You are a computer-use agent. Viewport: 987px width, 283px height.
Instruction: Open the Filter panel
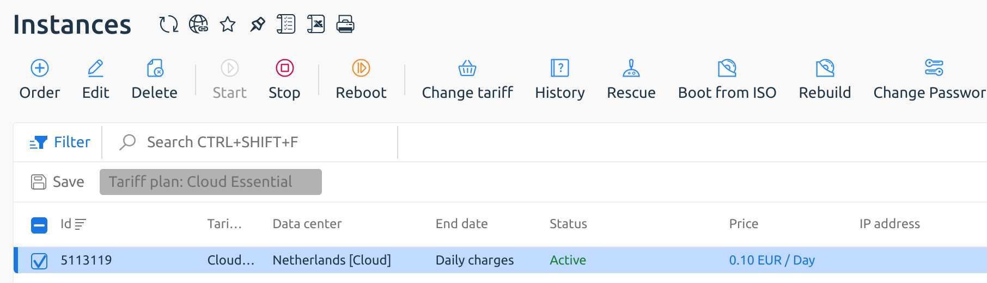tap(59, 142)
